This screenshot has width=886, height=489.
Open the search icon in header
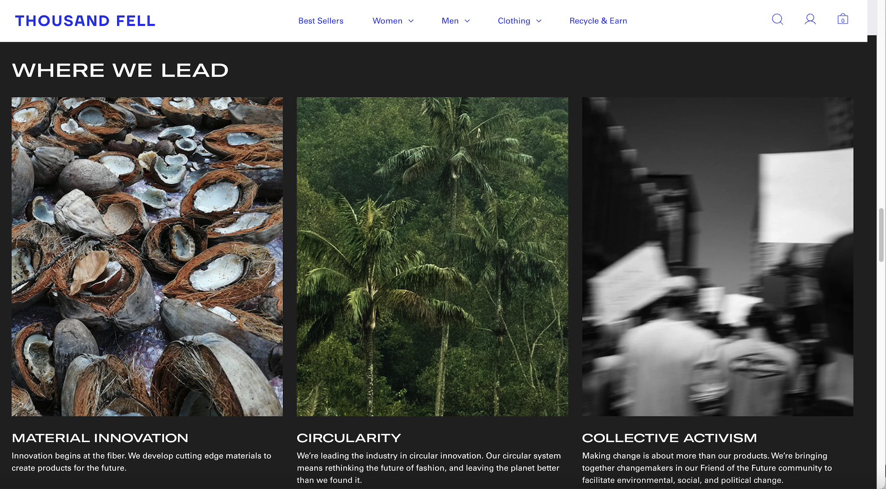[x=777, y=20]
